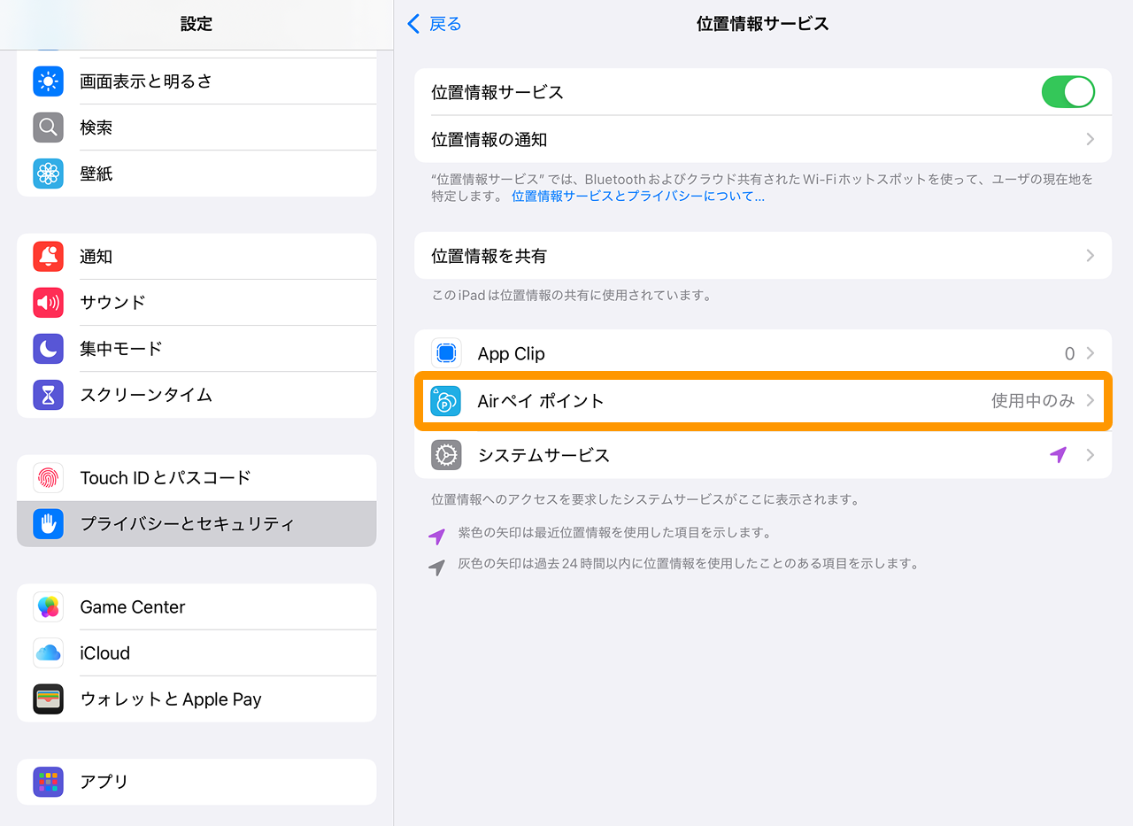Tap the hand icon for Privacy & Security
The width and height of the screenshot is (1133, 826).
coord(48,524)
